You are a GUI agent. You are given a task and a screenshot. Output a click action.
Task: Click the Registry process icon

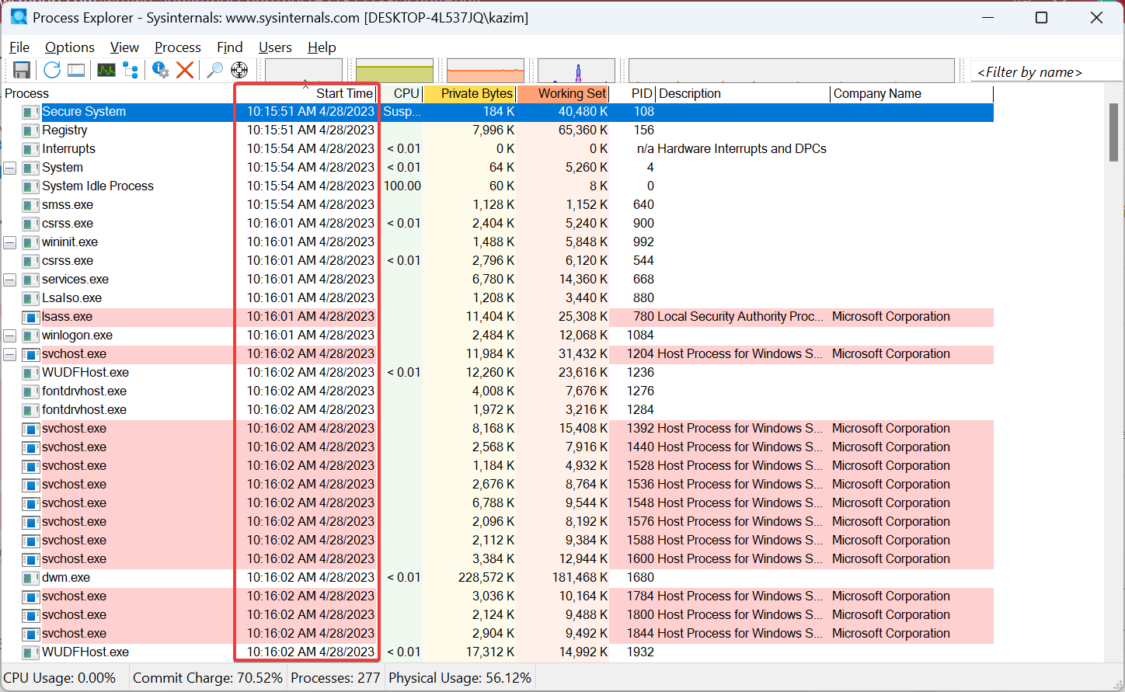pyautogui.click(x=30, y=130)
